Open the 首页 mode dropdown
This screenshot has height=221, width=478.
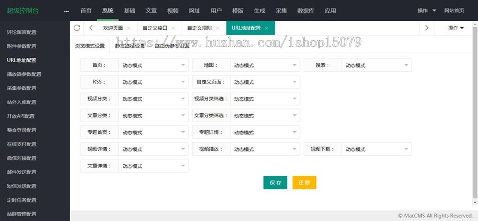click(153, 65)
